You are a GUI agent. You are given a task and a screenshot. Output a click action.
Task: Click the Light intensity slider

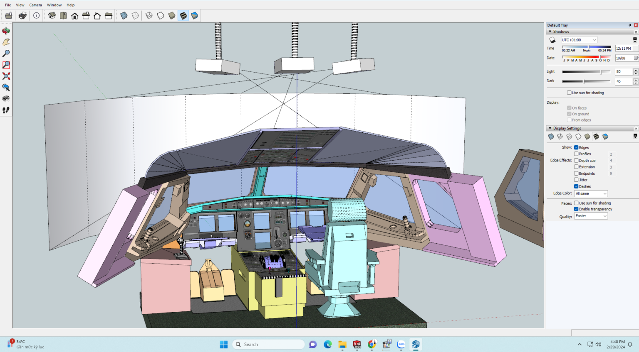pyautogui.click(x=586, y=72)
